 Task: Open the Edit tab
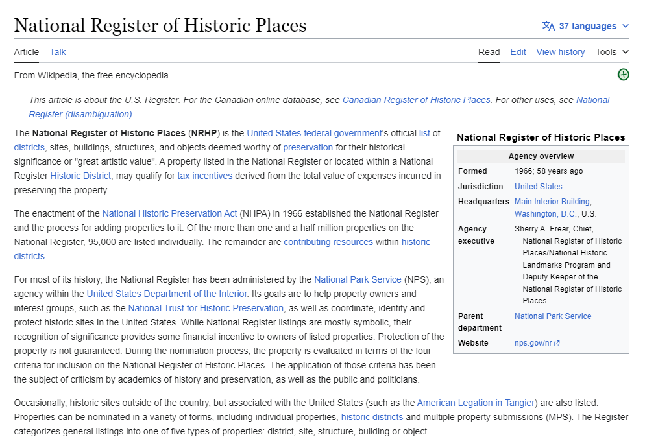point(518,53)
